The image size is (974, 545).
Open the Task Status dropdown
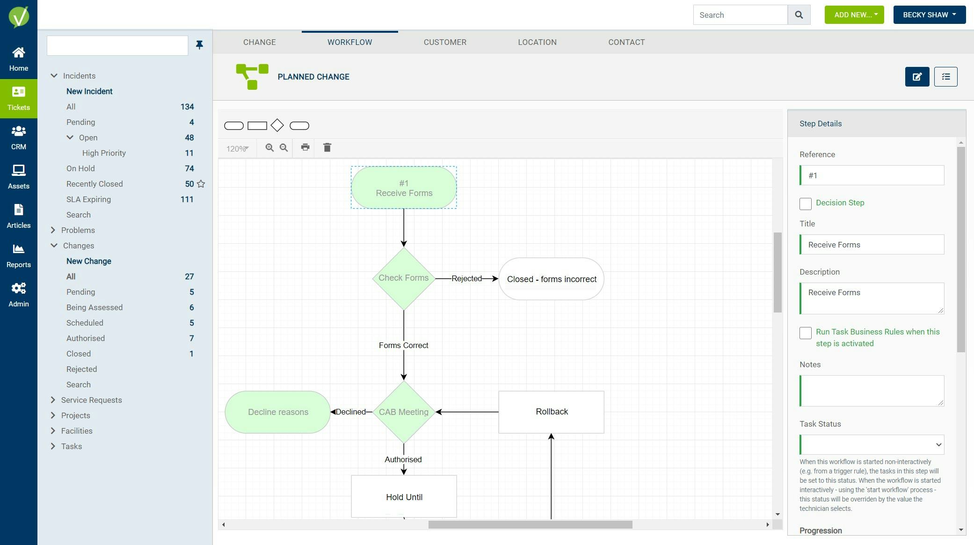coord(872,444)
